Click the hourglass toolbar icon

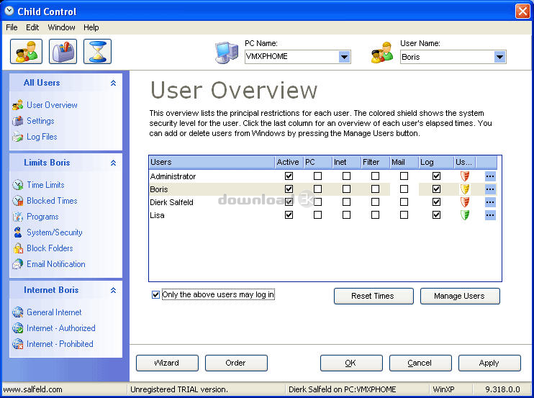click(x=97, y=52)
